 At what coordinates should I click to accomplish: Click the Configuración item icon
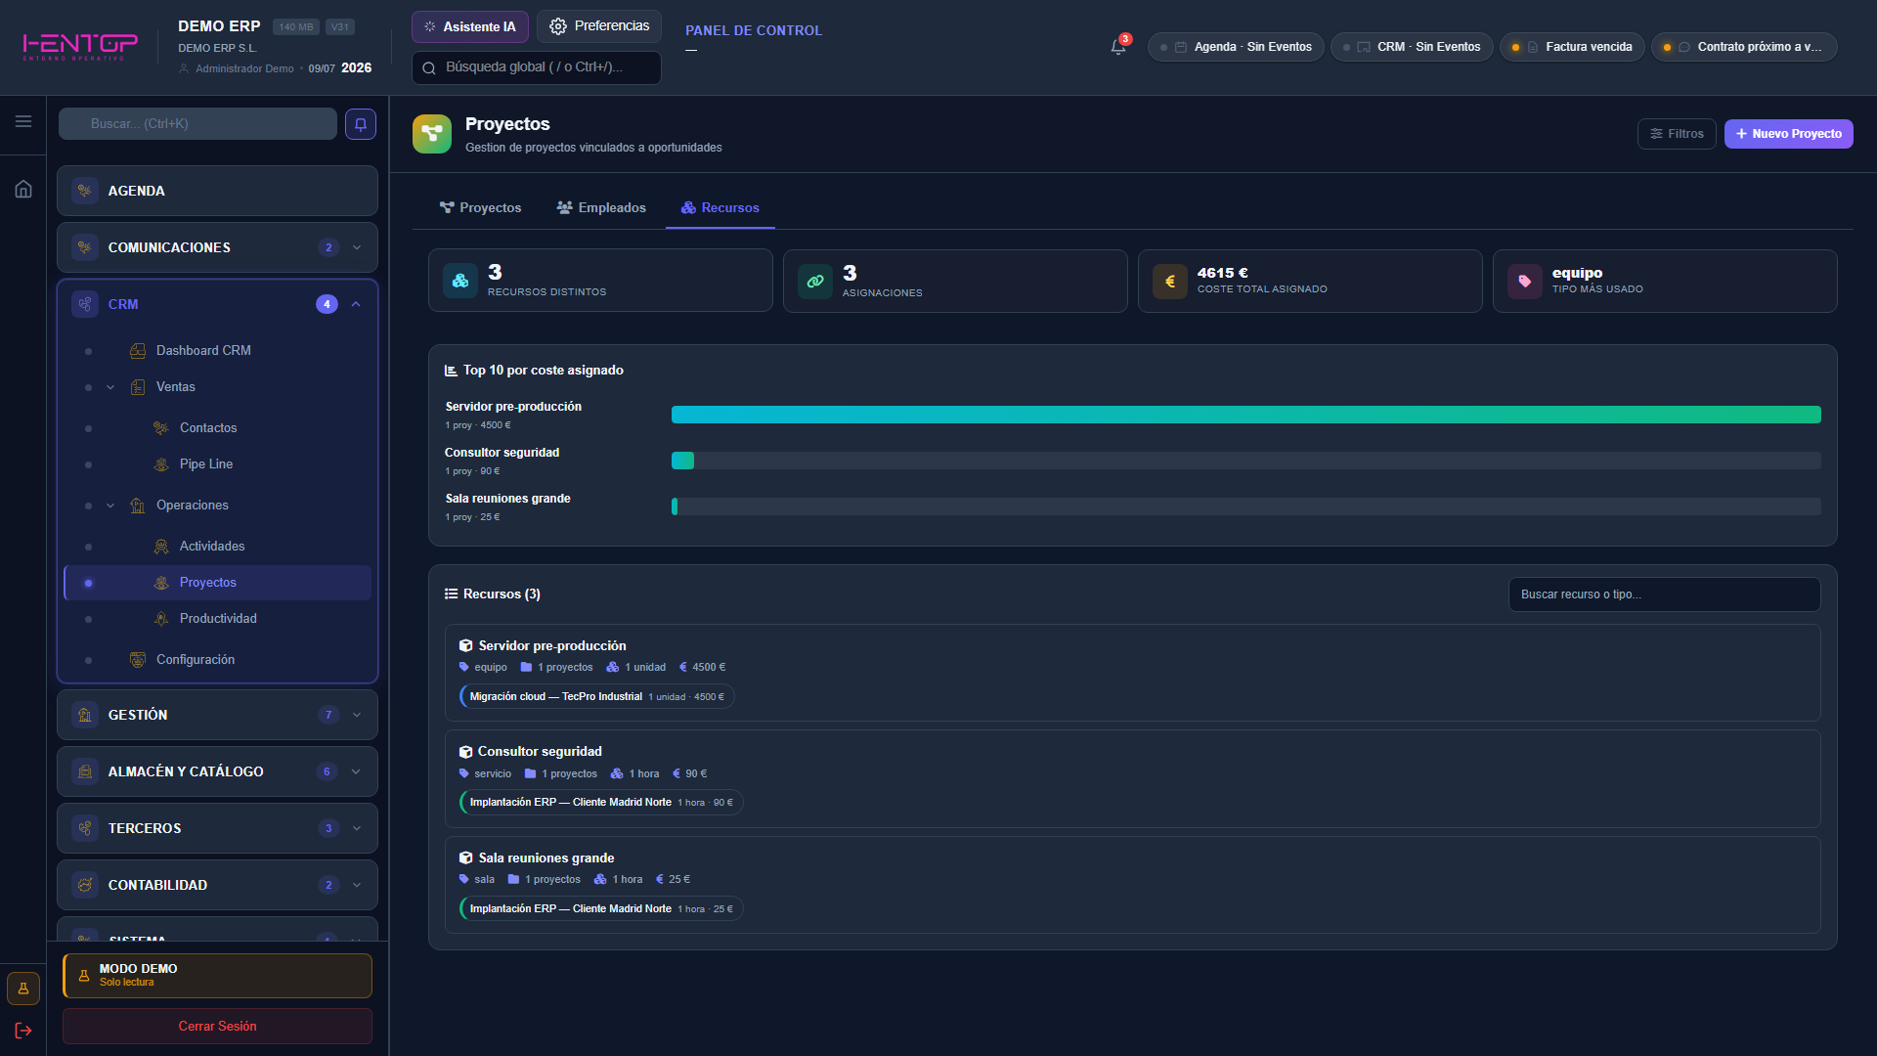[138, 660]
